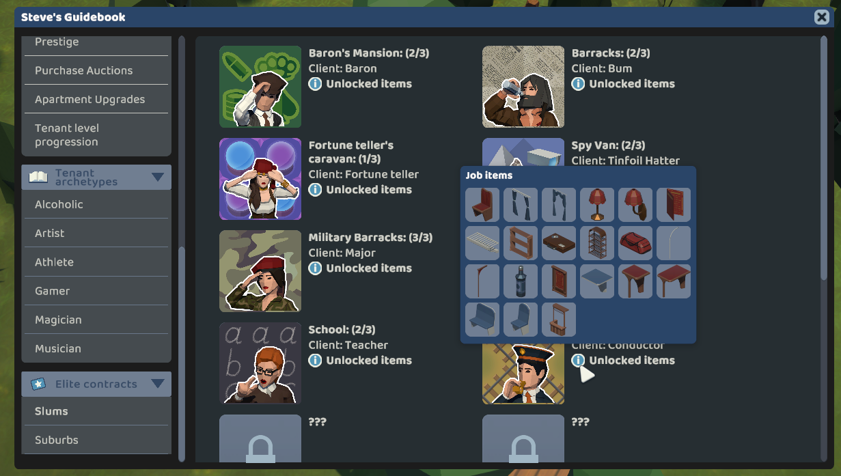Screen dimensions: 841x476
Task: Choose the red wall sconce lamp item
Action: click(635, 205)
